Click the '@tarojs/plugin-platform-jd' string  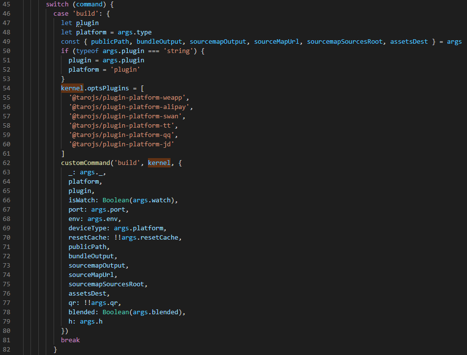pyautogui.click(x=121, y=144)
